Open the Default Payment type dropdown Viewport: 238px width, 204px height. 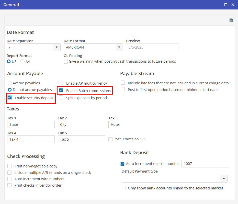224,179
